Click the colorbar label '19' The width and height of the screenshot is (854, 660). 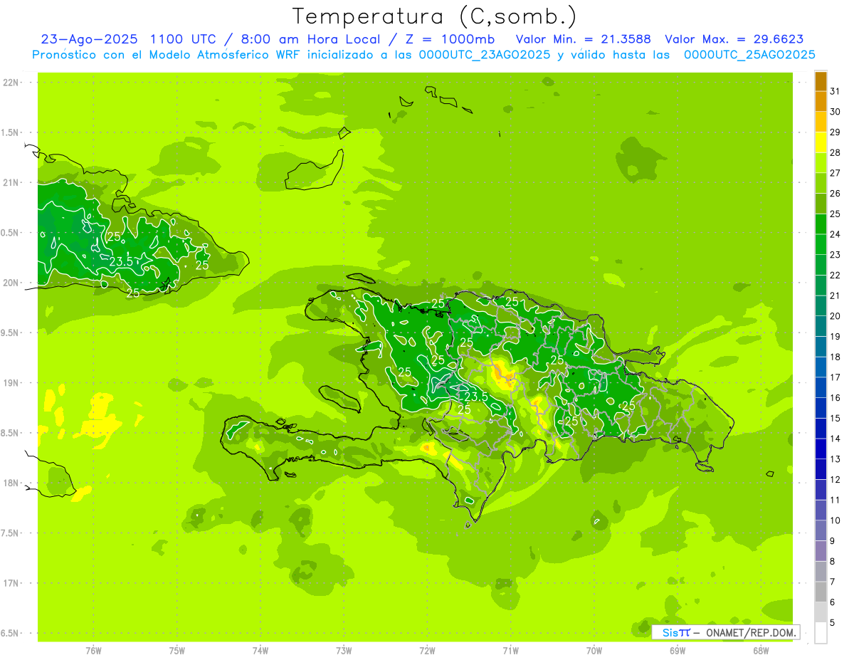pyautogui.click(x=835, y=336)
